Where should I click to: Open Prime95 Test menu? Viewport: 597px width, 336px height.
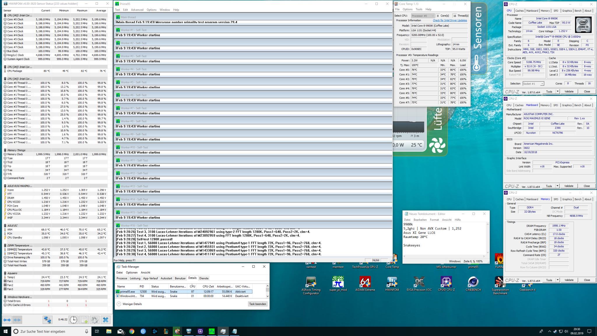[117, 10]
